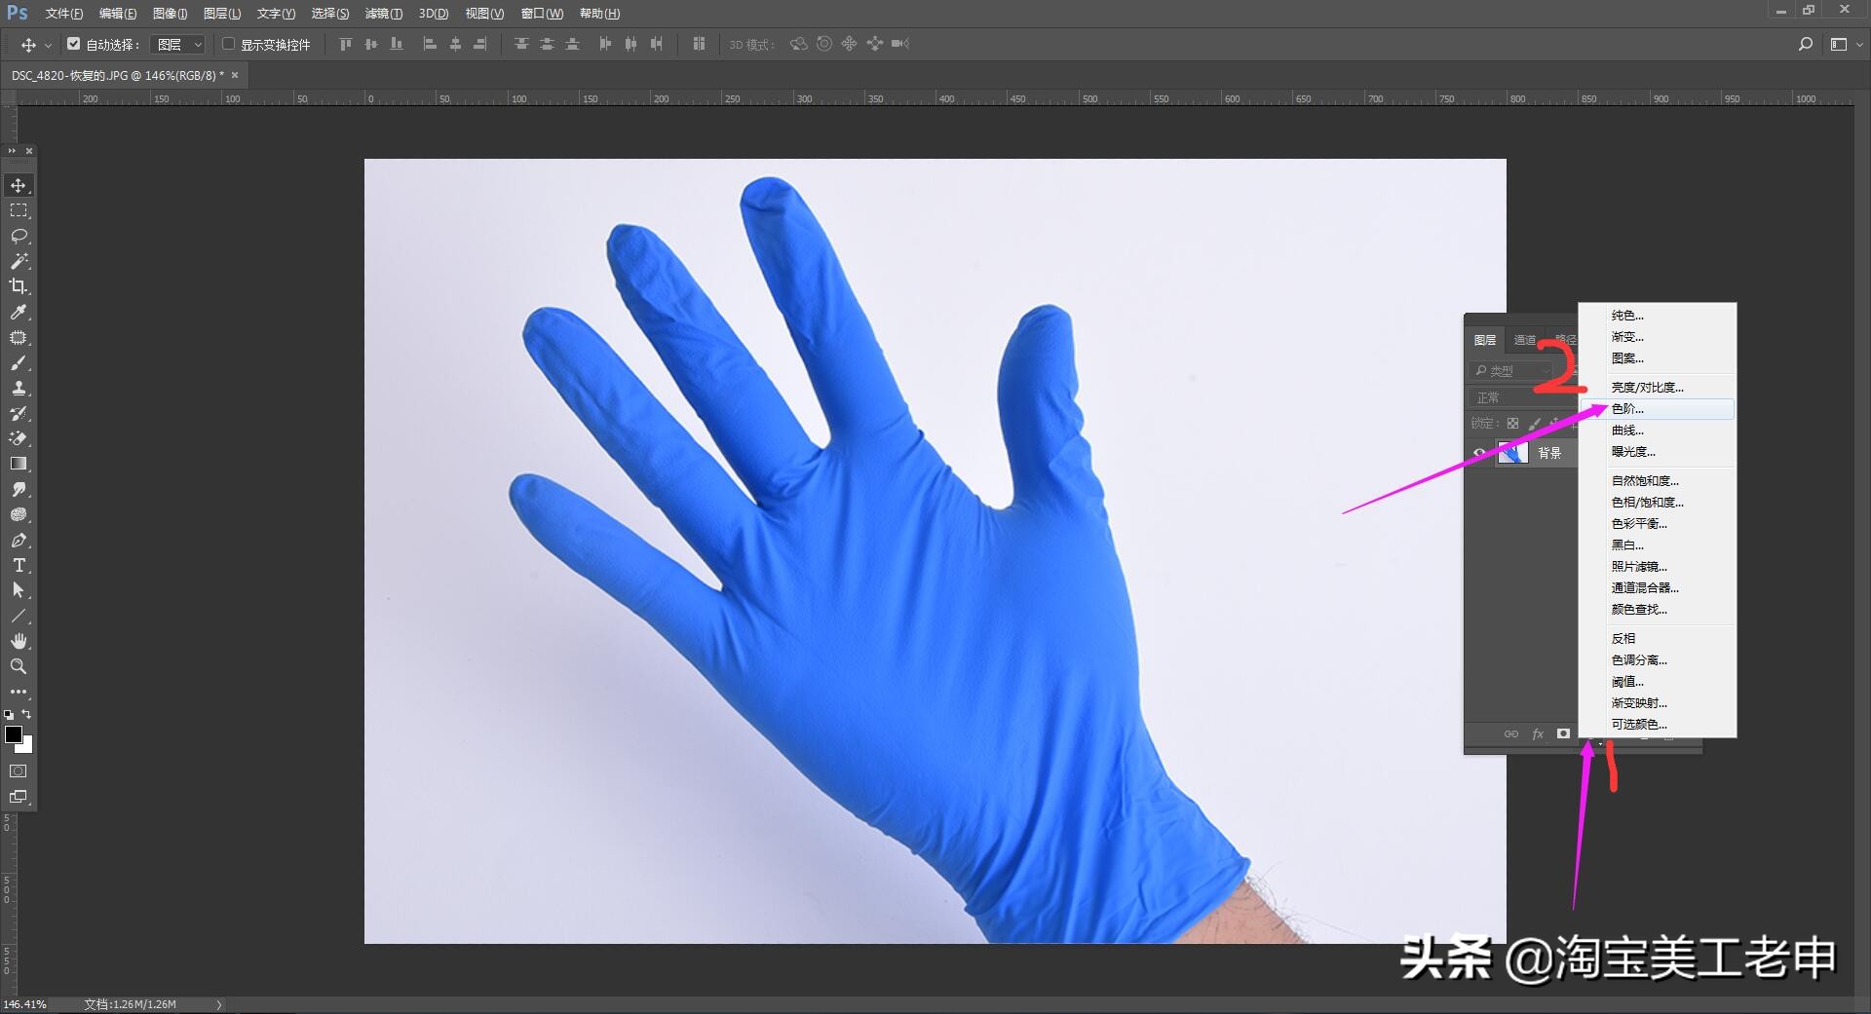Select the Lasso tool
Image resolution: width=1871 pixels, height=1014 pixels.
pos(19,236)
